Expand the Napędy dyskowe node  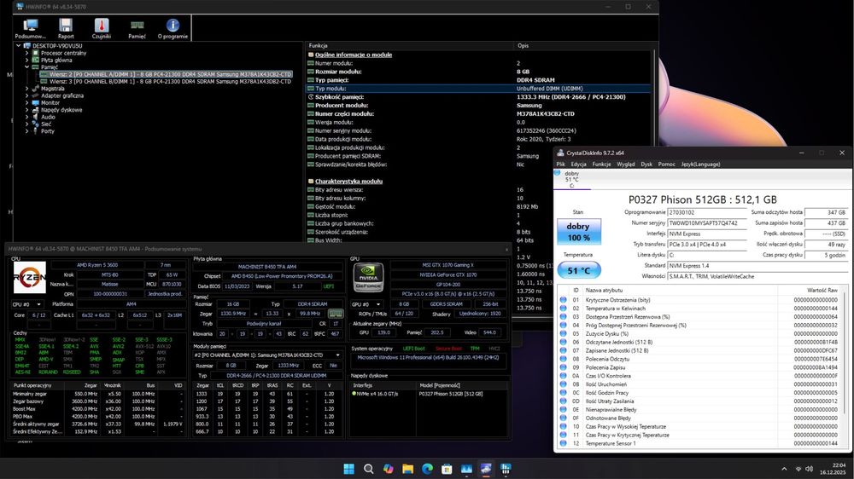pos(26,110)
